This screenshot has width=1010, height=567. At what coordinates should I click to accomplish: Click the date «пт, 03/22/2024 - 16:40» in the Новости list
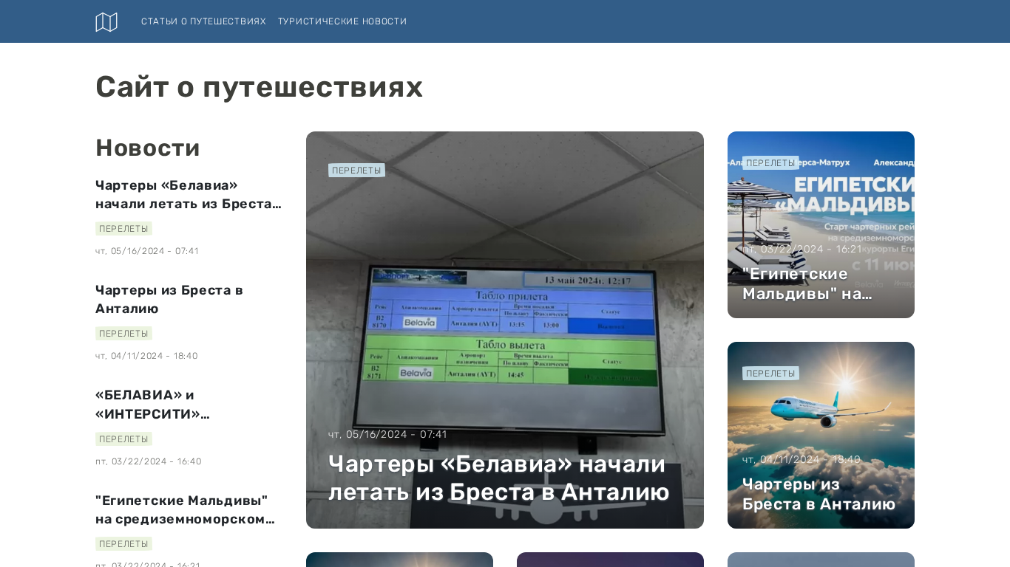click(x=148, y=461)
